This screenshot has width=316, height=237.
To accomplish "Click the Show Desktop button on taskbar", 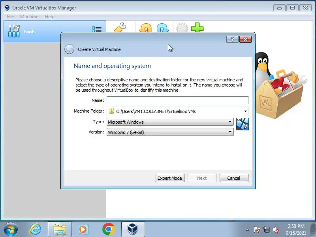I will (313, 229).
